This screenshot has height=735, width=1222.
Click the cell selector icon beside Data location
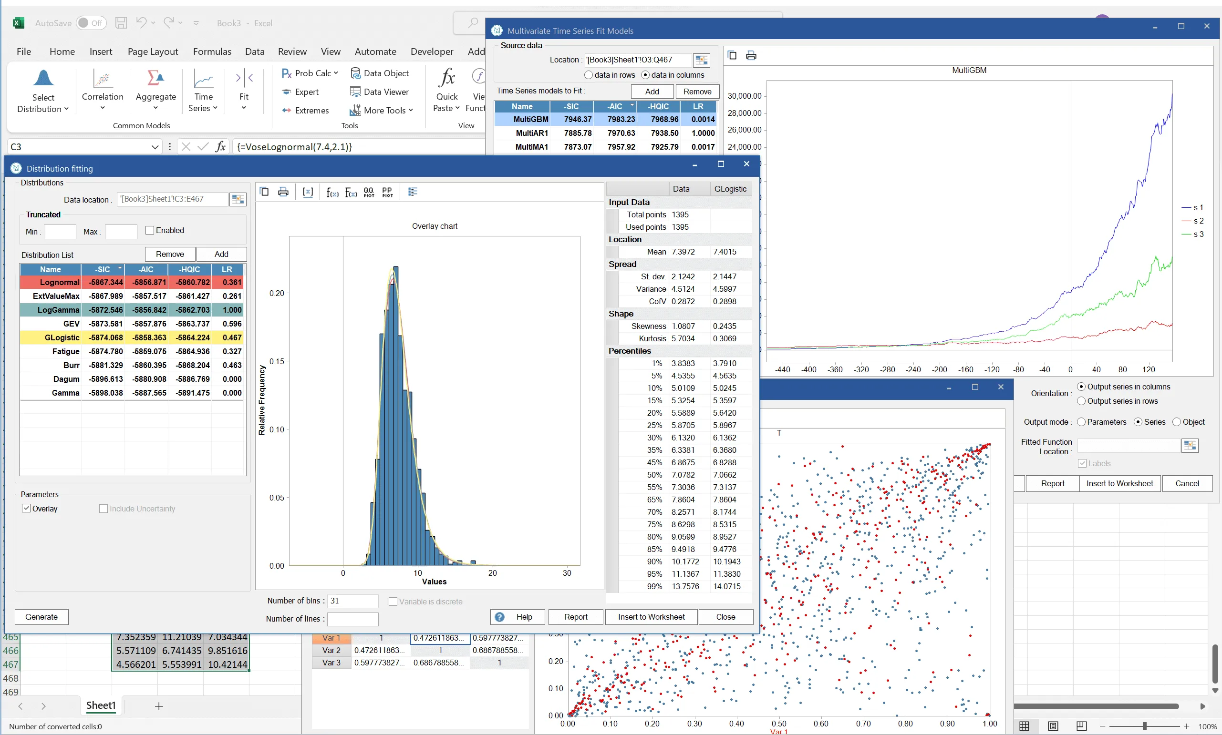pyautogui.click(x=238, y=199)
